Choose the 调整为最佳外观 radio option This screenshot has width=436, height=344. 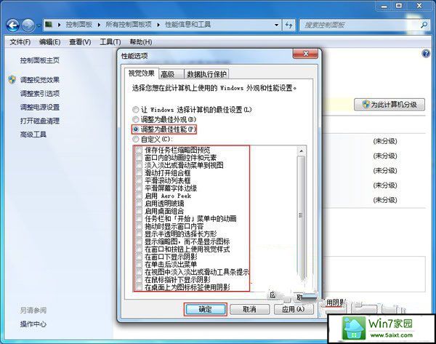pyautogui.click(x=135, y=119)
